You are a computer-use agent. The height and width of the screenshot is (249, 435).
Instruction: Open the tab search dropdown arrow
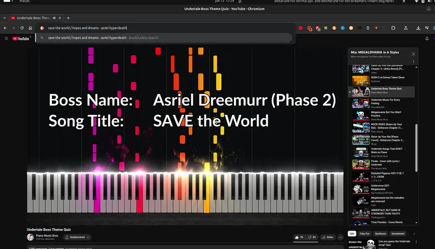pyautogui.click(x=5, y=18)
